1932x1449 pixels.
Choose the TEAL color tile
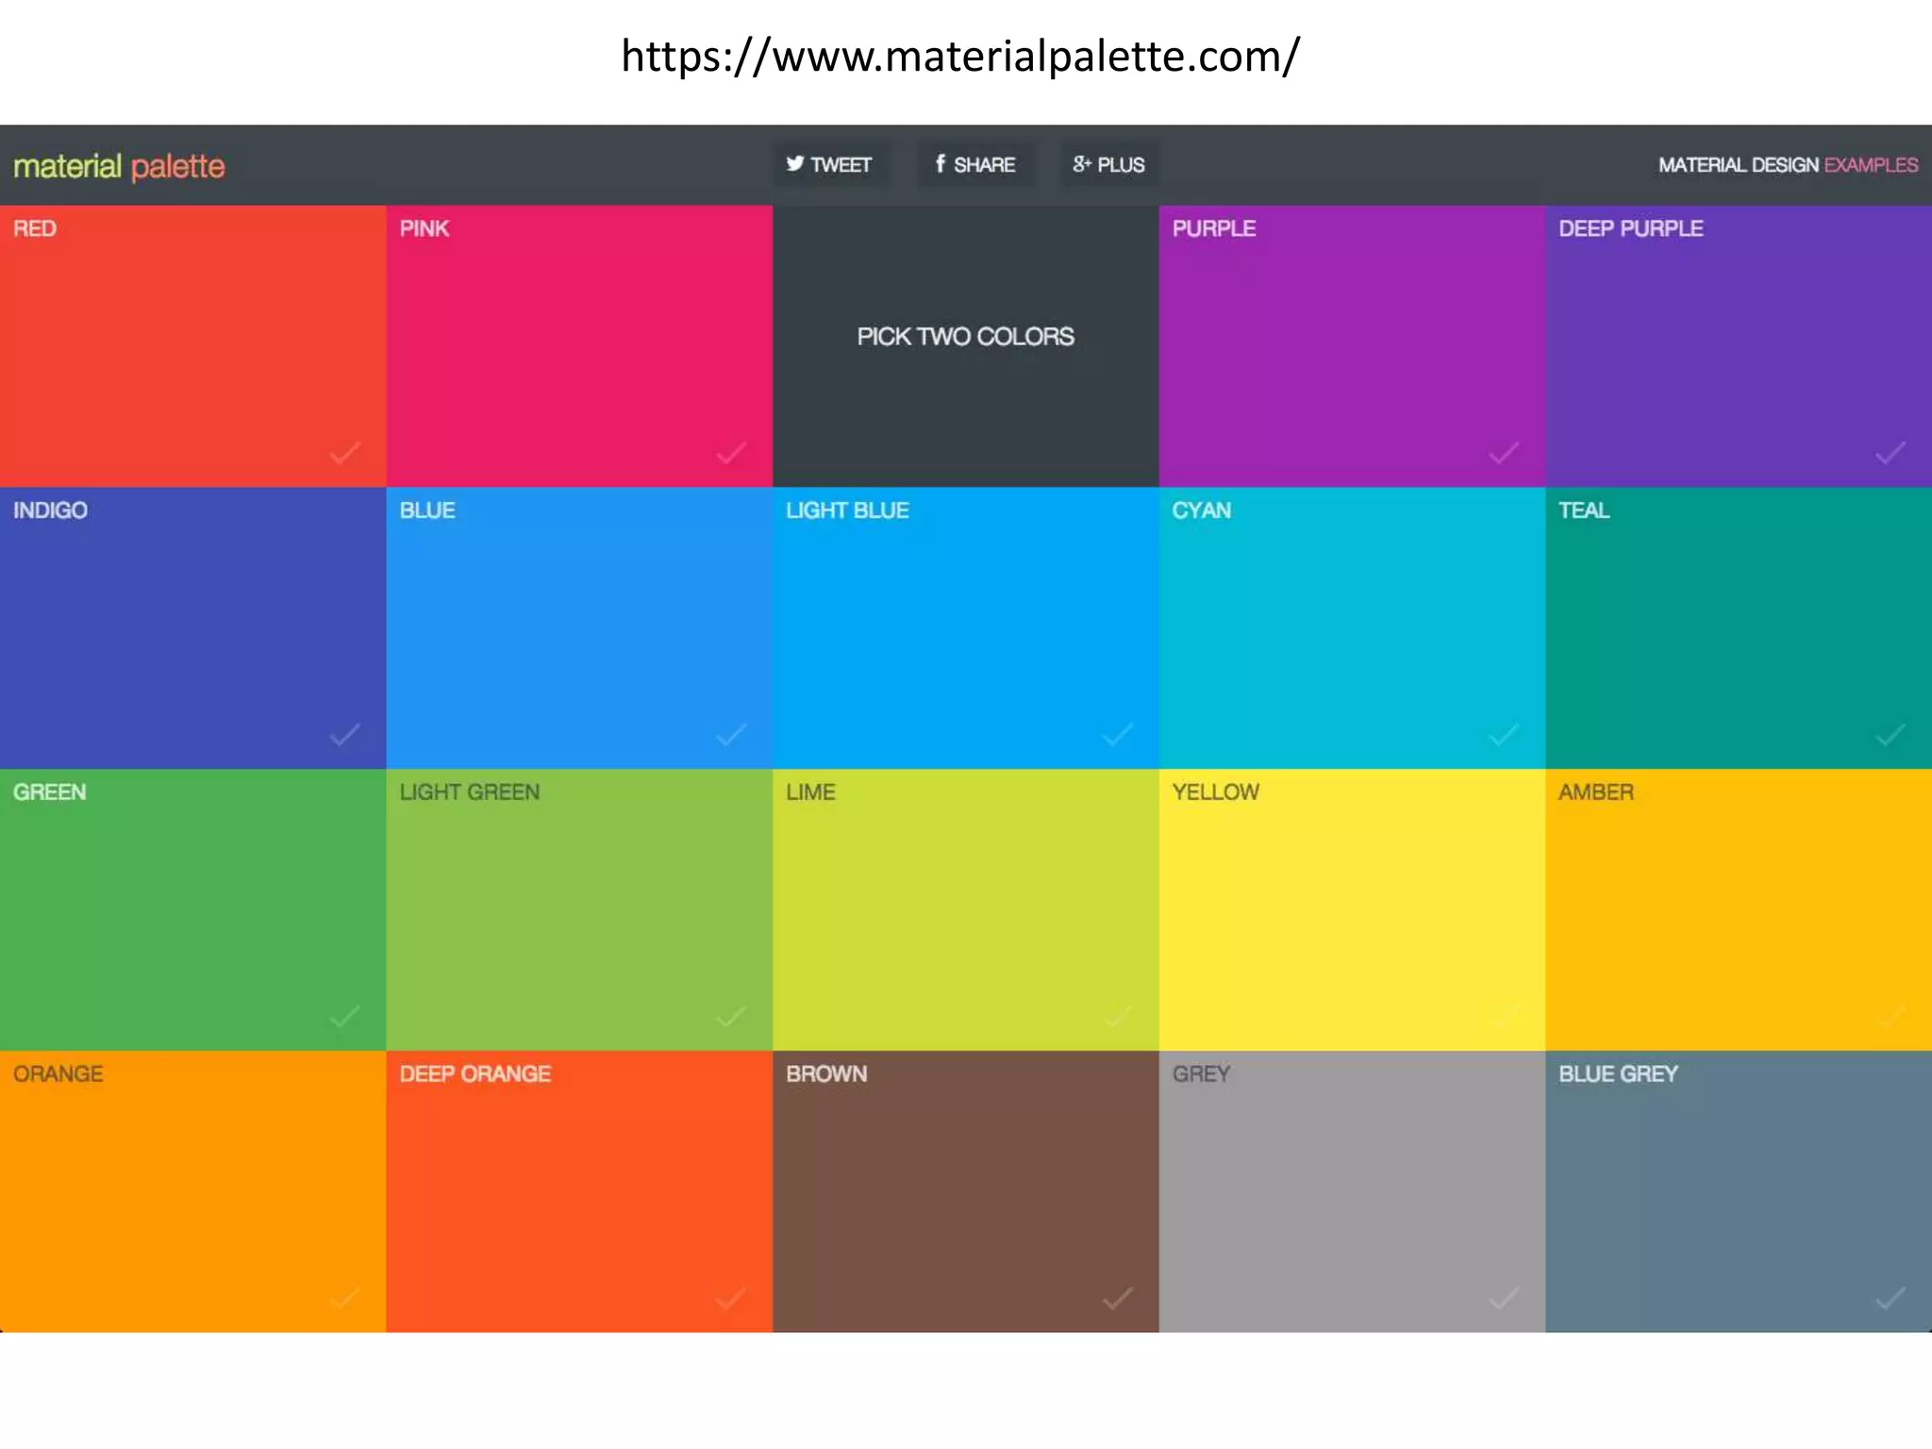click(x=1739, y=628)
